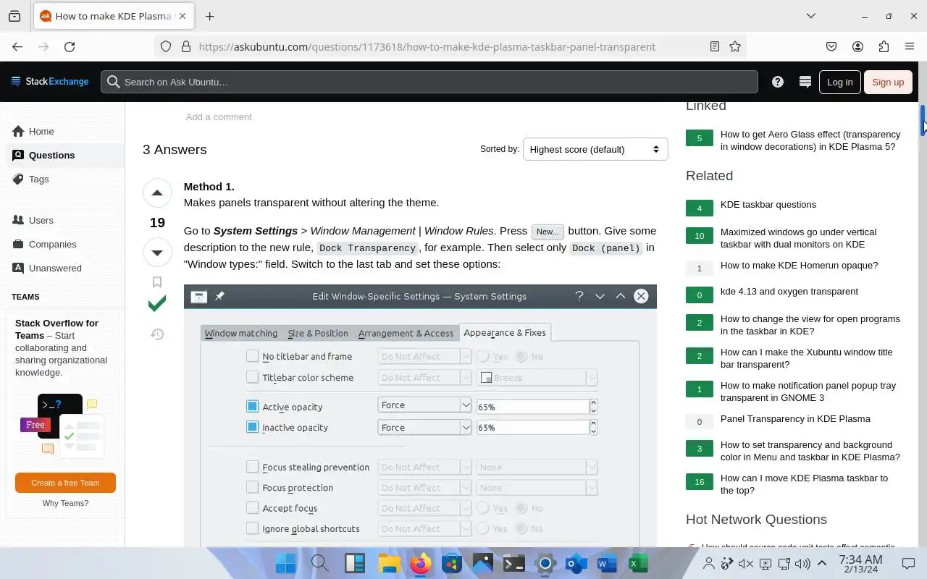Viewport: 927px width, 579px height.
Task: Open Windows Start button in taskbar
Action: click(285, 563)
